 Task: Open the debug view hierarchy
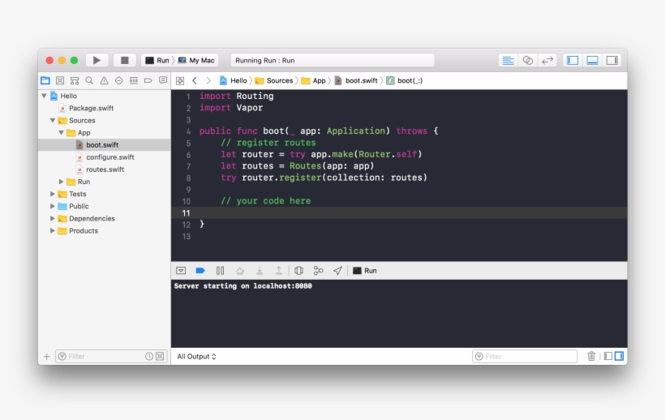(298, 270)
